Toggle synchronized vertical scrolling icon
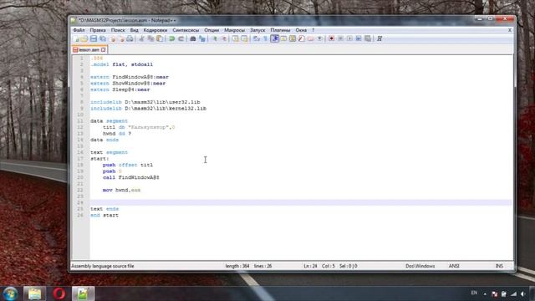Image resolution: width=535 pixels, height=301 pixels. [x=236, y=39]
